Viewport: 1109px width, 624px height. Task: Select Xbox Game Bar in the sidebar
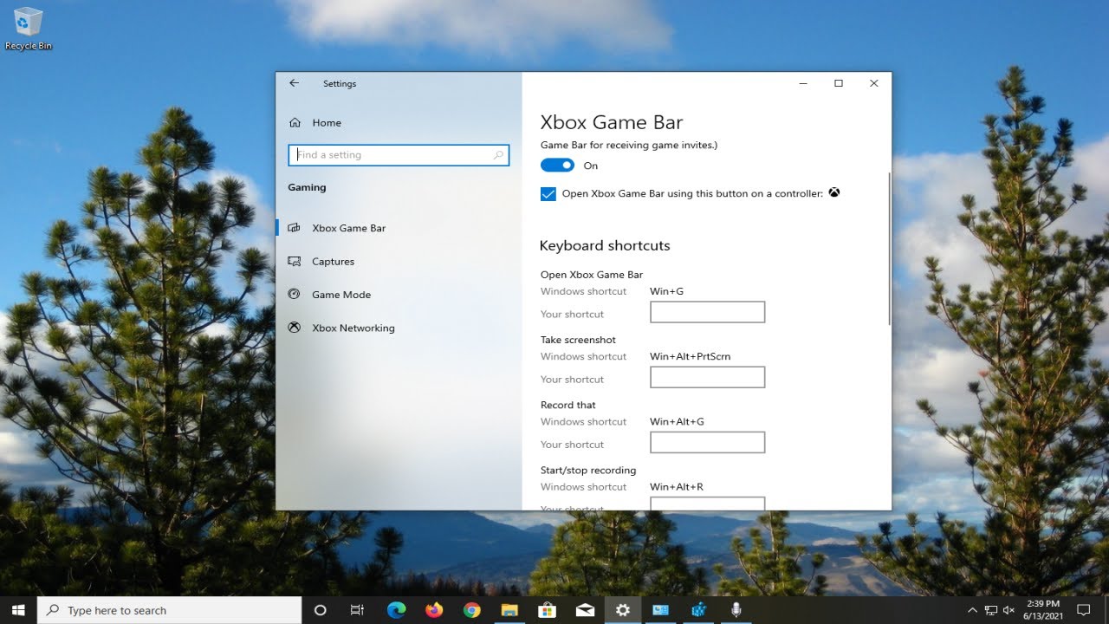pyautogui.click(x=349, y=228)
